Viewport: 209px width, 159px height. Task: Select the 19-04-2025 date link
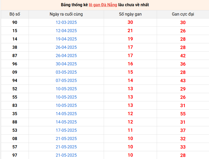point(66,39)
